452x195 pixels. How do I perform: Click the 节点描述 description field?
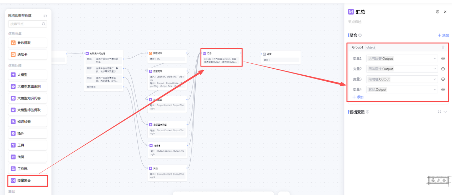388,22
